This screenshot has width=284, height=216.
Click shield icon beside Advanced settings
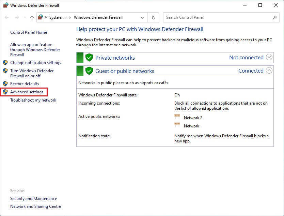[5, 92]
